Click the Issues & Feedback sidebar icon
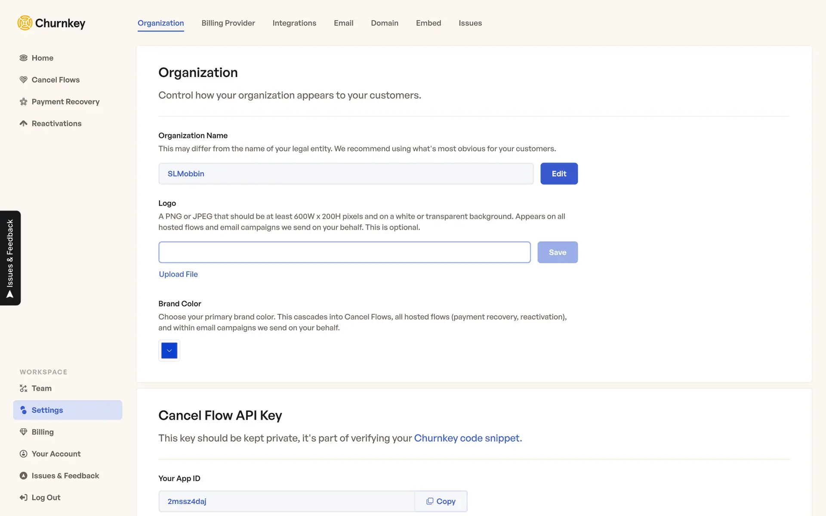Viewport: 826px width, 516px height. 24,476
